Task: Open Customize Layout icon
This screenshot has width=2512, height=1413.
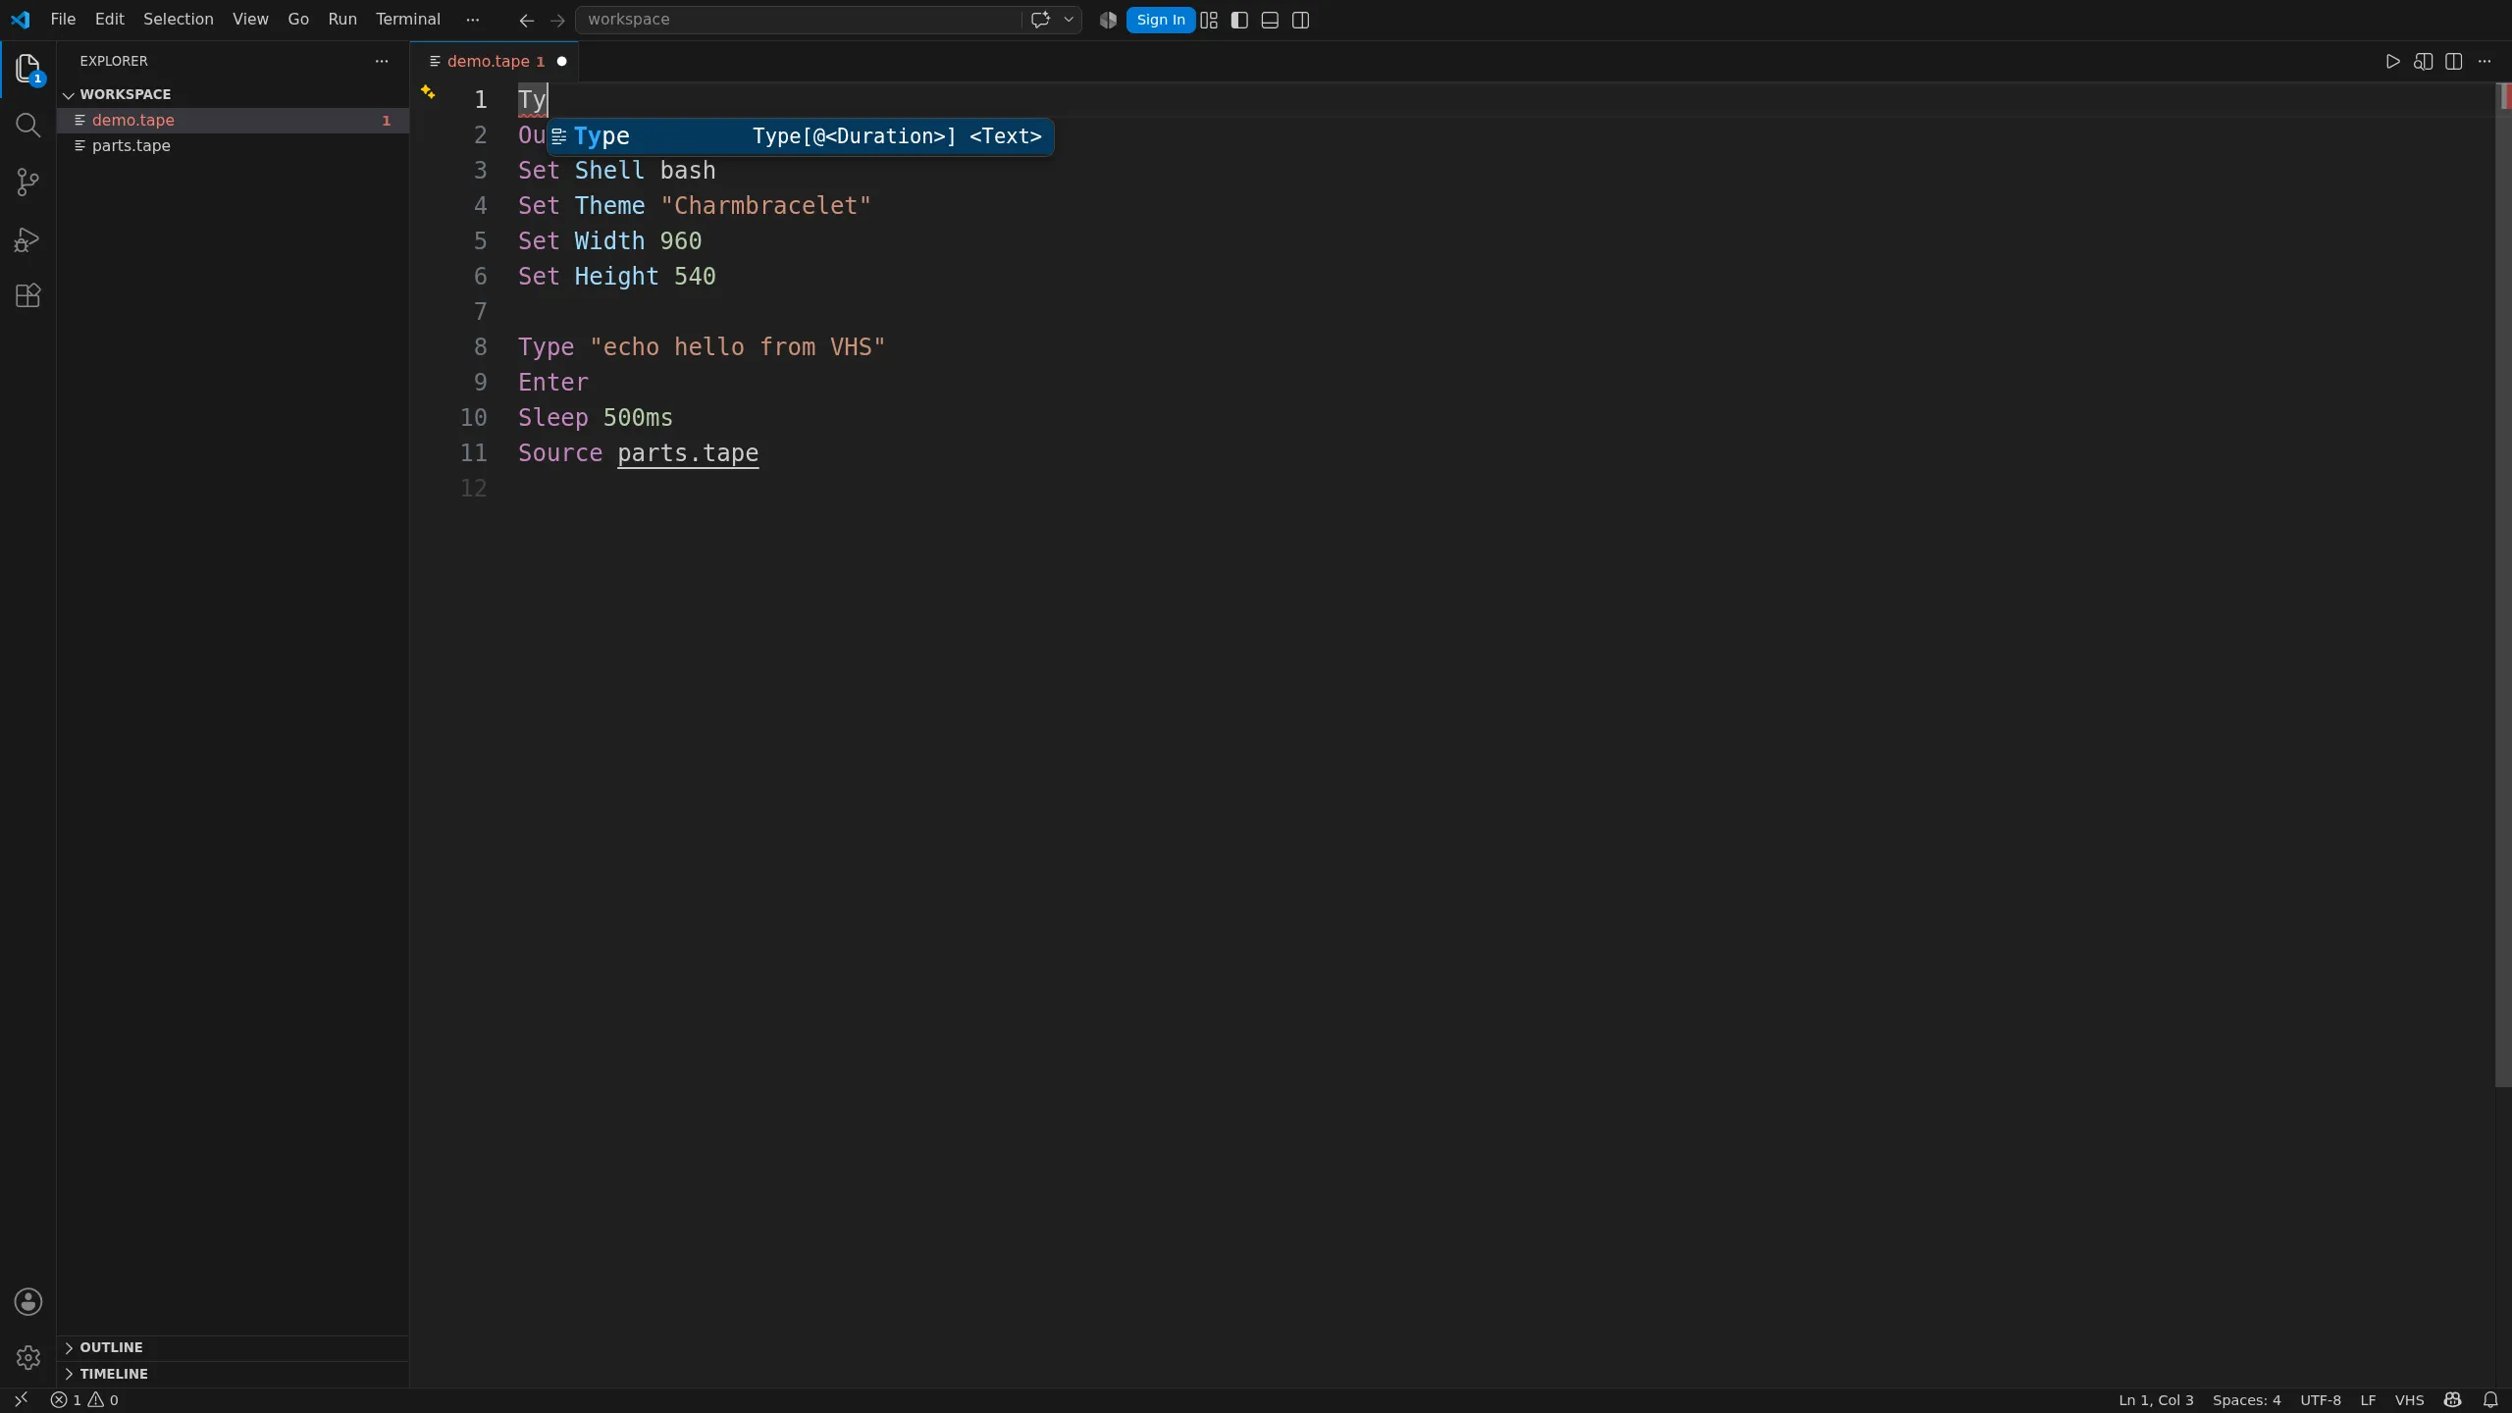Action: pos(1209,20)
